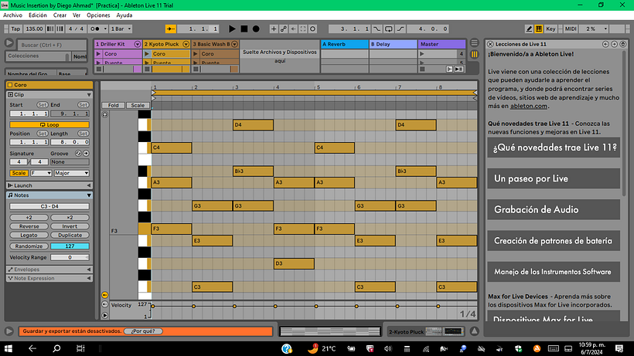
Task: Open the Archivo menu
Action: (x=12, y=15)
